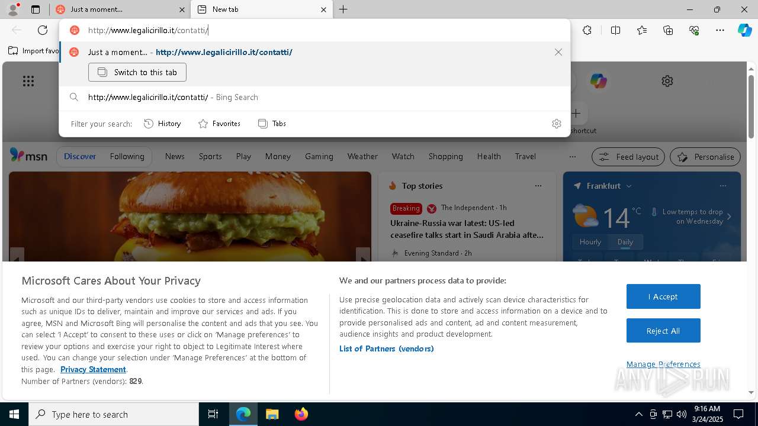Open Browser essentials heart icon

(694, 30)
